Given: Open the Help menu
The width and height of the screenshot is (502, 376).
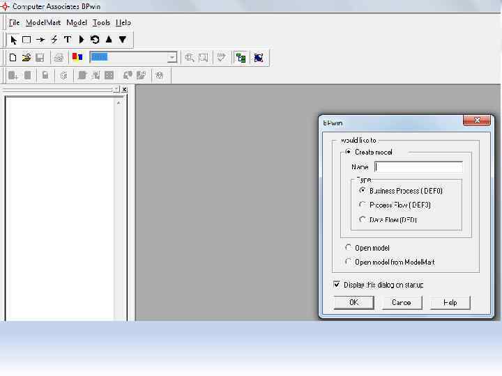Looking at the screenshot, I should coord(123,23).
